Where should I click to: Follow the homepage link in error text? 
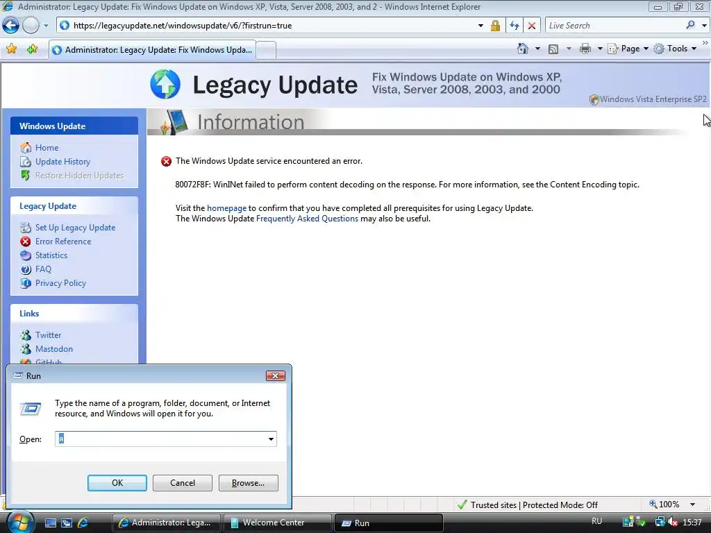point(226,208)
